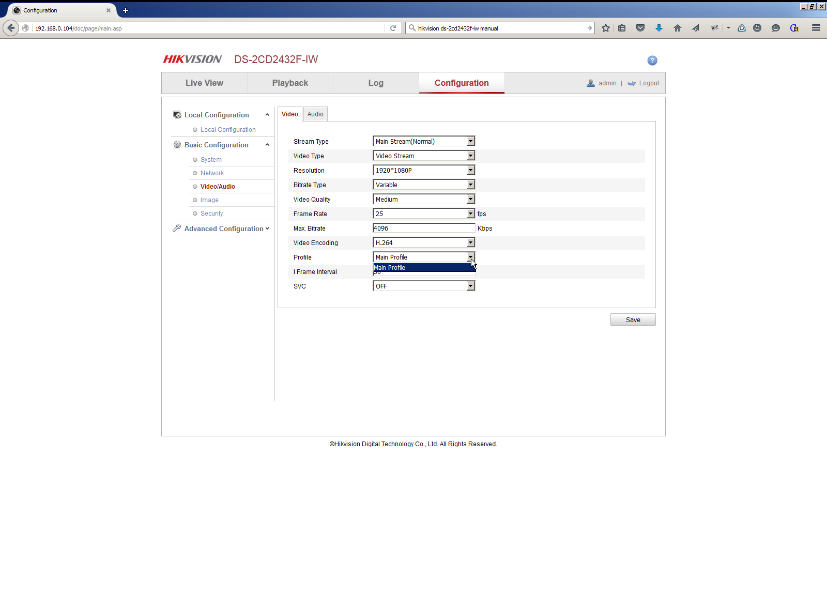Open help via blue question mark icon
Viewport: 827px width, 608px height.
(x=652, y=60)
